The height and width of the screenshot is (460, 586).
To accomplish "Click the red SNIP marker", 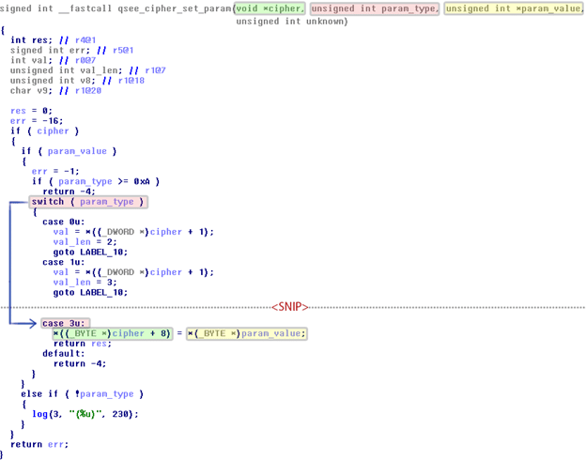I will (290, 307).
